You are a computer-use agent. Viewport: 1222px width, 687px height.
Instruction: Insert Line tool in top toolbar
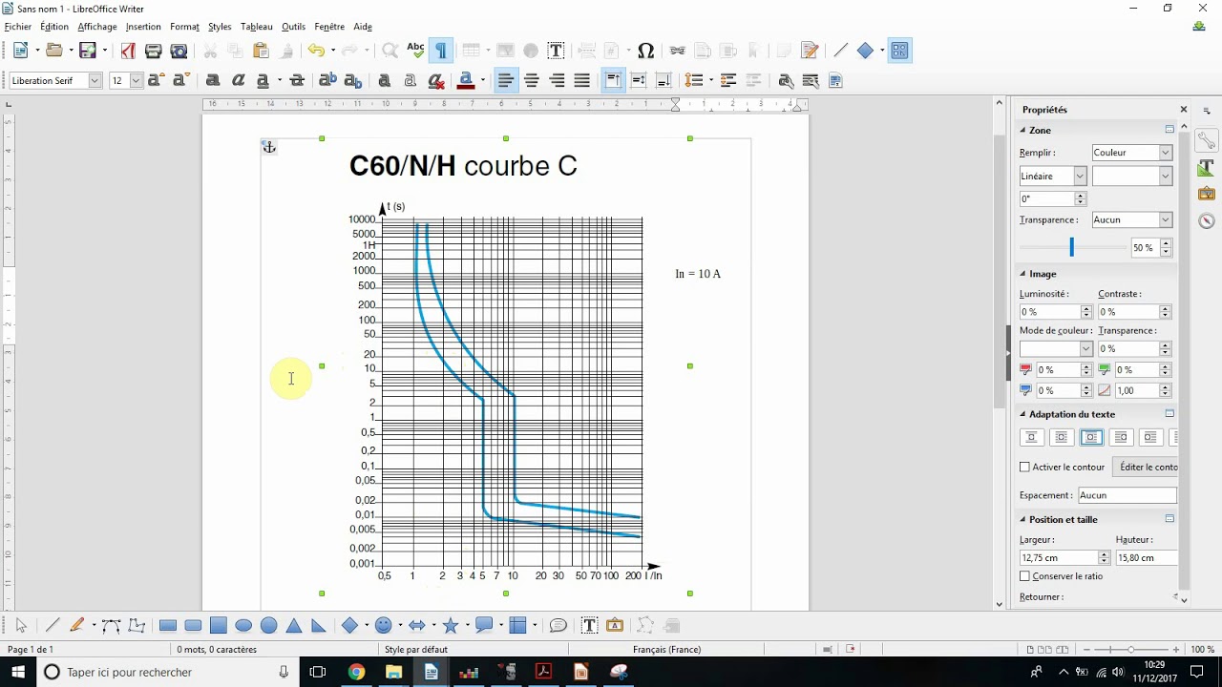pyautogui.click(x=840, y=51)
